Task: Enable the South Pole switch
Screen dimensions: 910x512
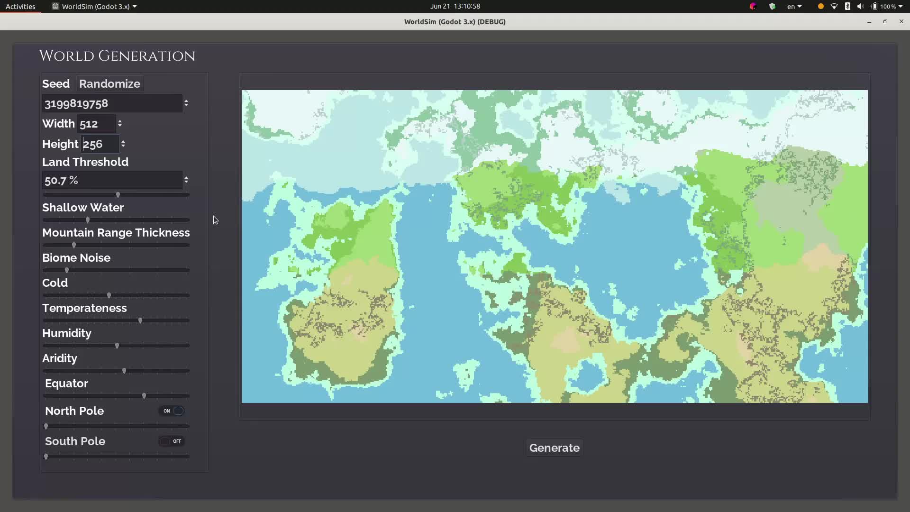Action: pos(172,441)
